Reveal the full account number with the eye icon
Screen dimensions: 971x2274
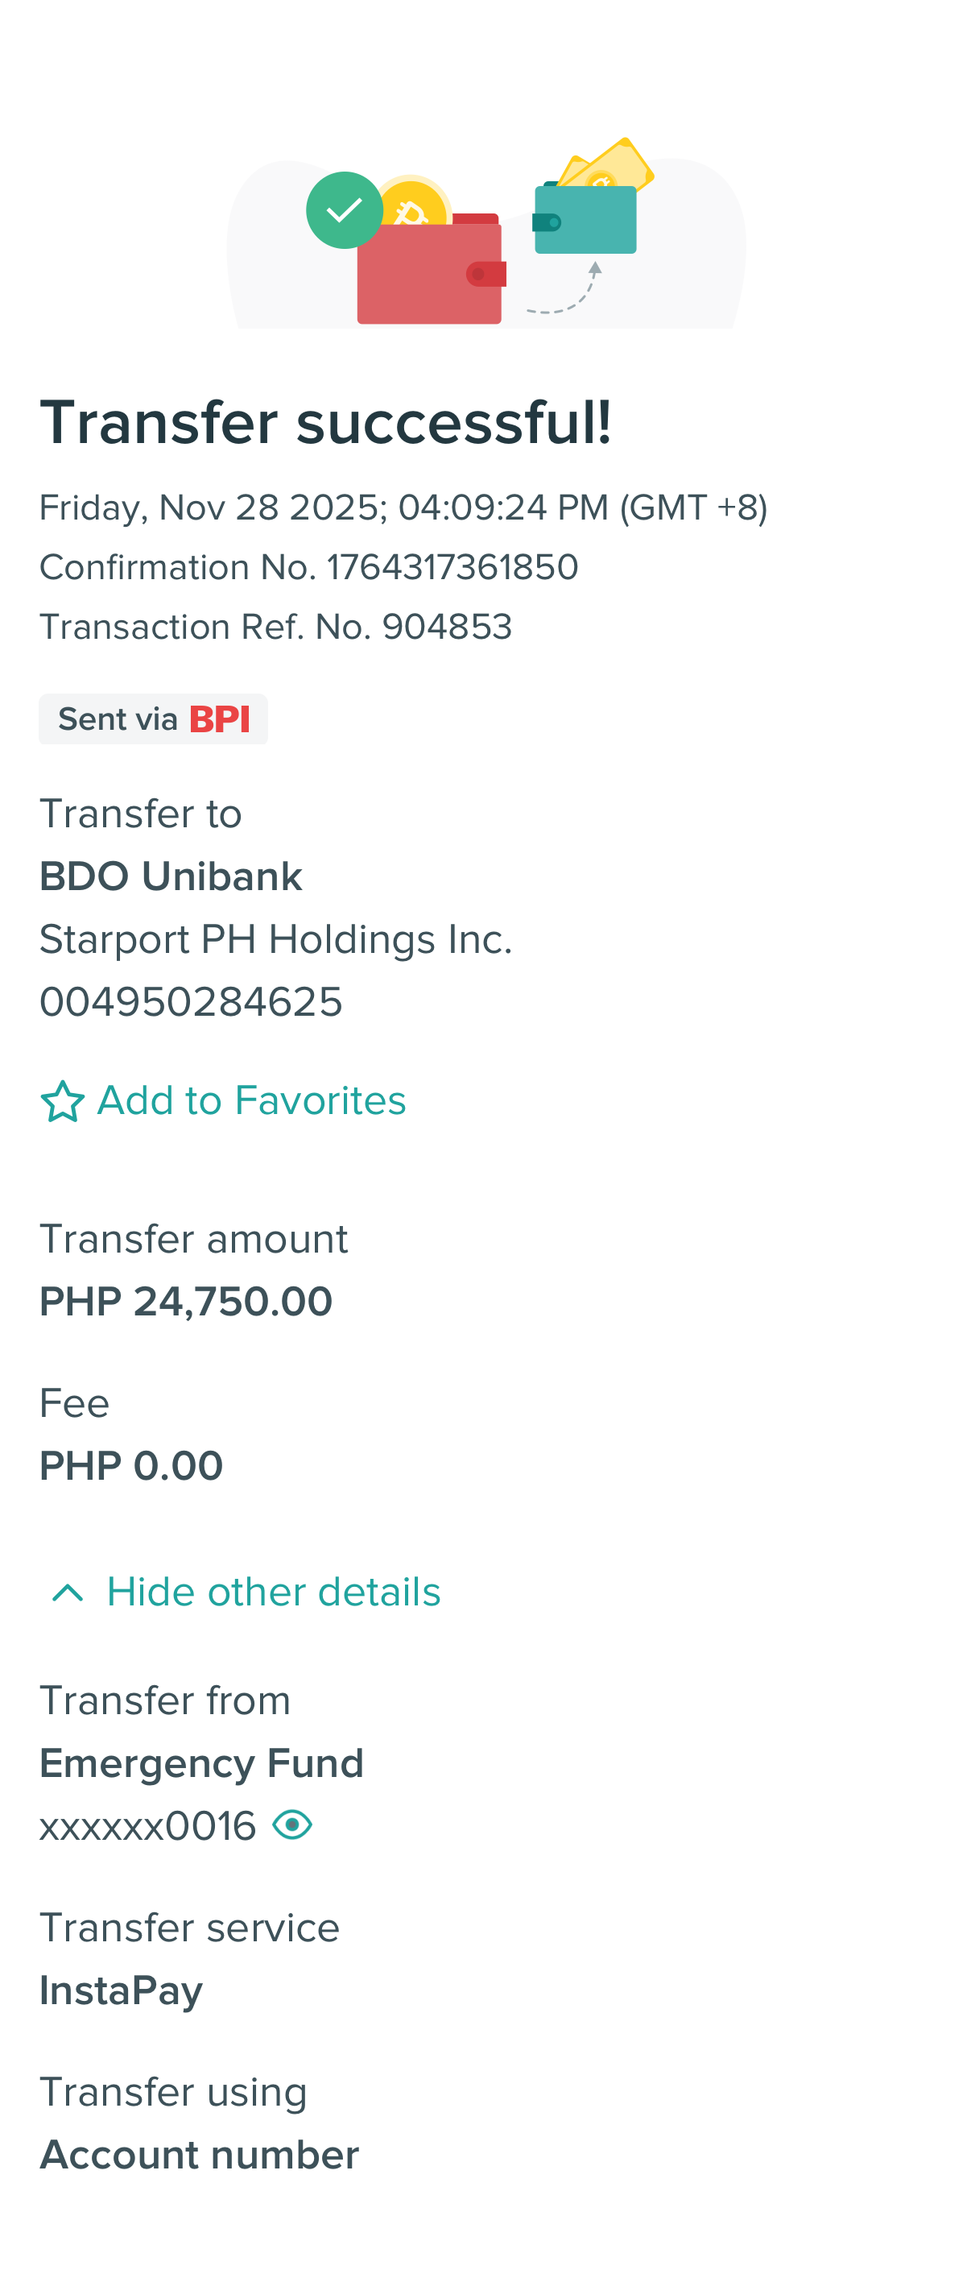pos(292,1825)
